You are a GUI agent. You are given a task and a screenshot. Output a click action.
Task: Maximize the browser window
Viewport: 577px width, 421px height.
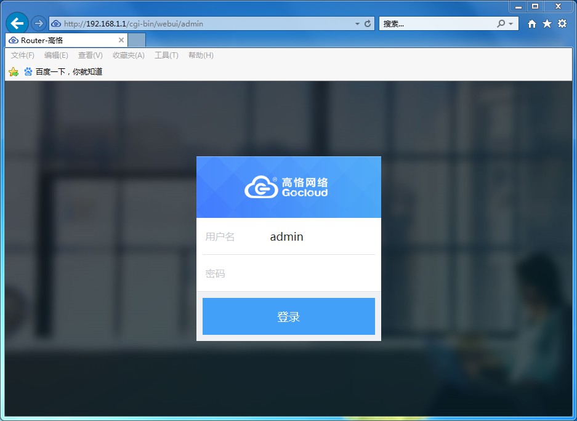tap(535, 6)
